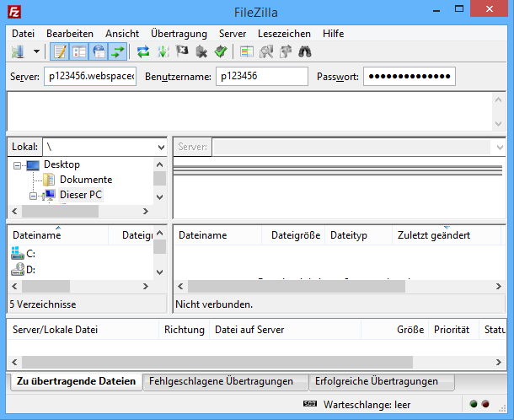Open the Übertragung menu
Viewport: 514px width, 420px height.
tap(179, 34)
